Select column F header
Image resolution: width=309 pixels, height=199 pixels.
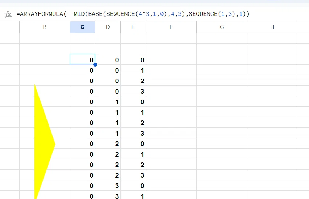(x=171, y=27)
